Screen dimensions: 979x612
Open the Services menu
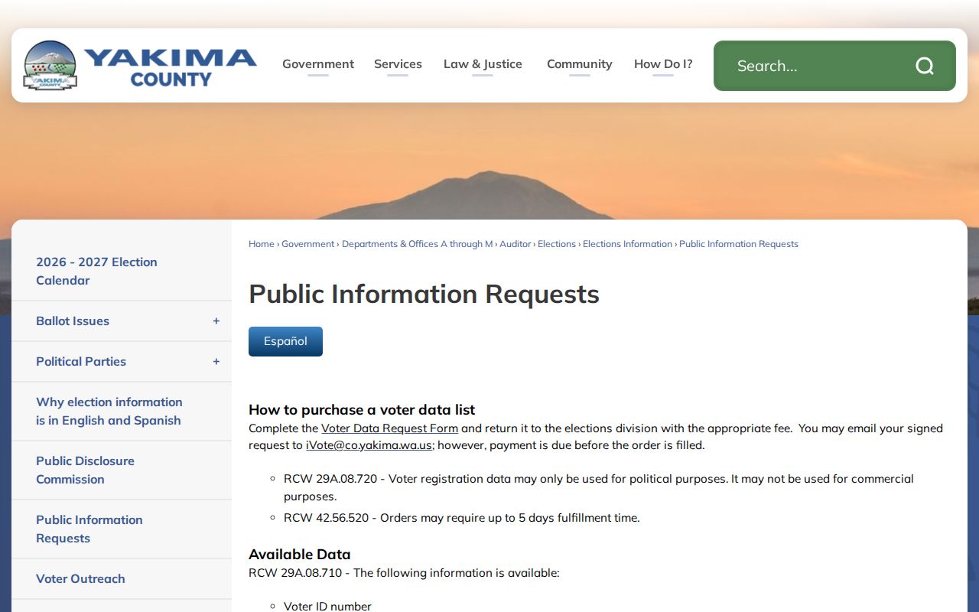coord(398,64)
